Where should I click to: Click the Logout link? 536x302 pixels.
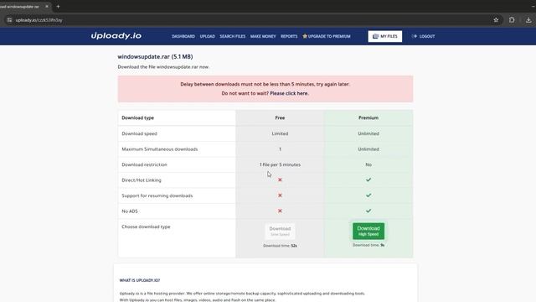click(x=424, y=36)
